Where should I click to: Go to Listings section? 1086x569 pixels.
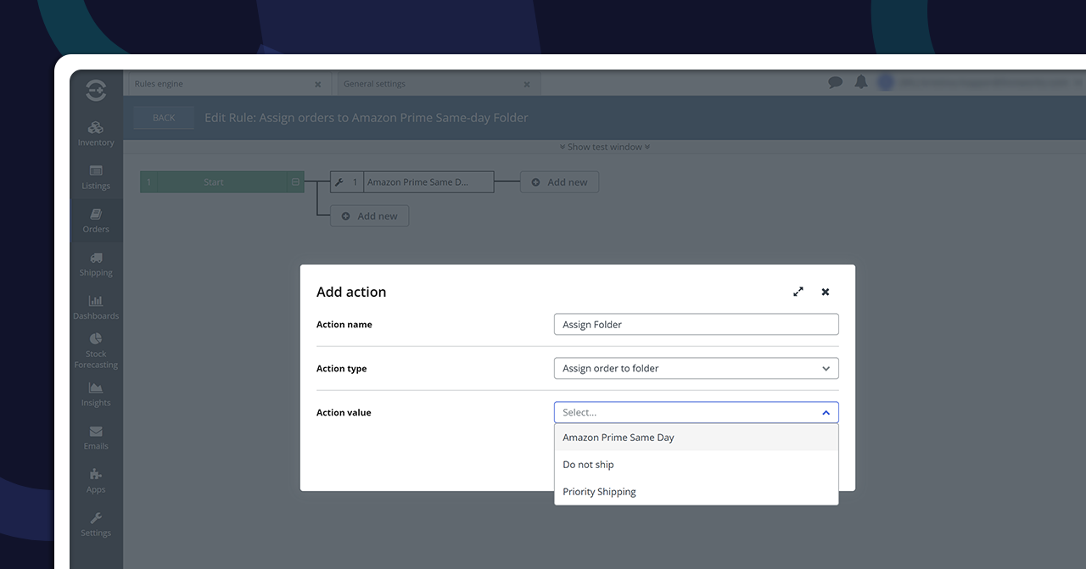tap(96, 177)
